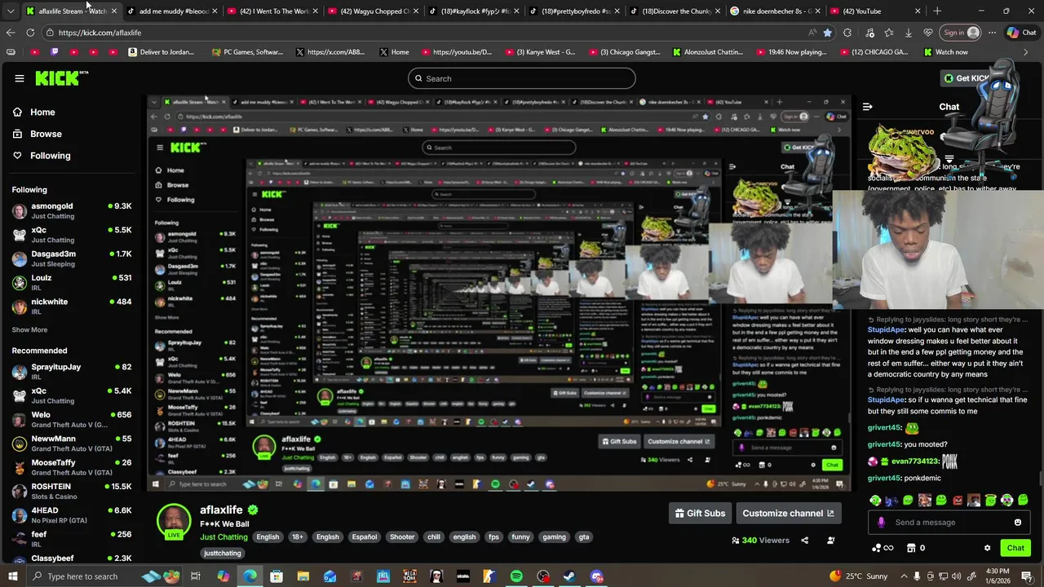
Task: Collapse chat panel with arrow icon
Action: [868, 107]
